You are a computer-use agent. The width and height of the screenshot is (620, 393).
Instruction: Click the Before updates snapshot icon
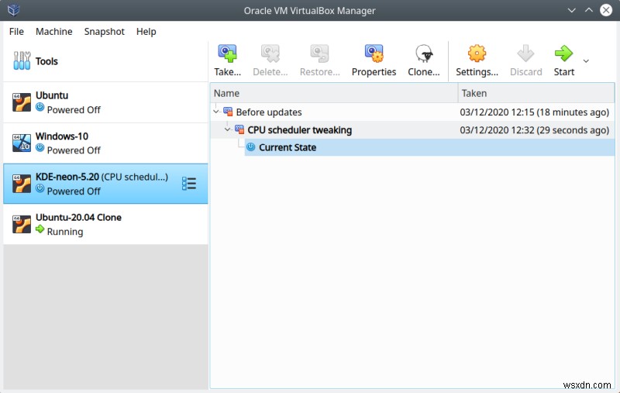[228, 112]
